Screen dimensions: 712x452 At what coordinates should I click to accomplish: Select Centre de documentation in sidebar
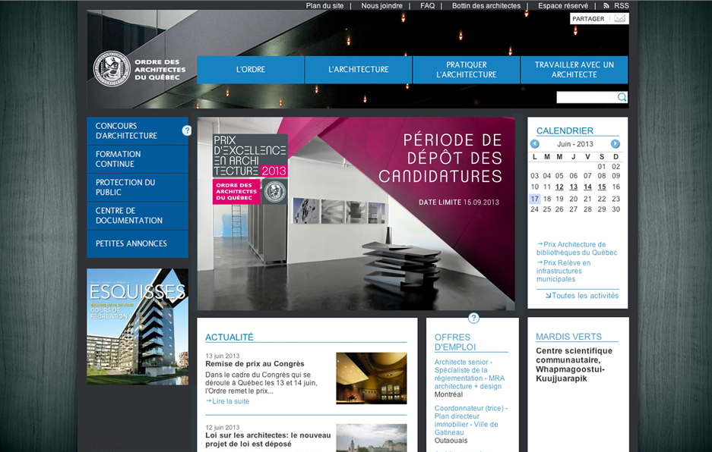(x=138, y=215)
